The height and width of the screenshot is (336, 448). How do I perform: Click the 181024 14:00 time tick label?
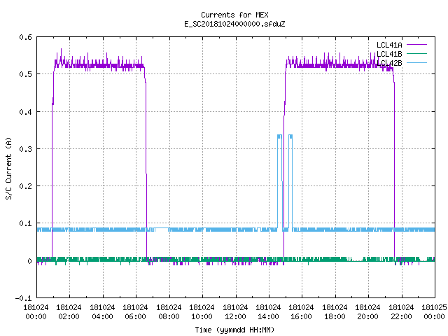(x=268, y=312)
